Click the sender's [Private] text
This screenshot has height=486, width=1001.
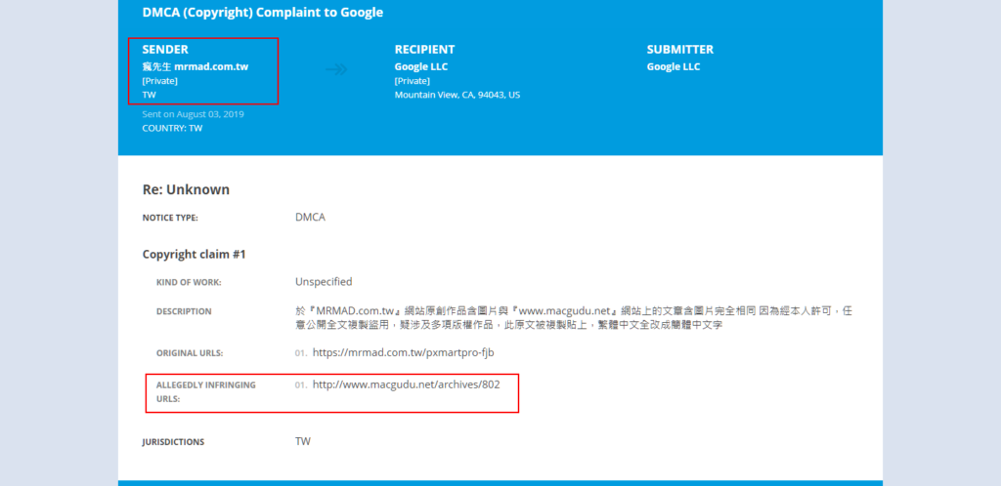tap(159, 81)
